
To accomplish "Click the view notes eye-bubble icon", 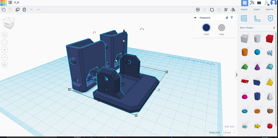I will coord(198,10).
